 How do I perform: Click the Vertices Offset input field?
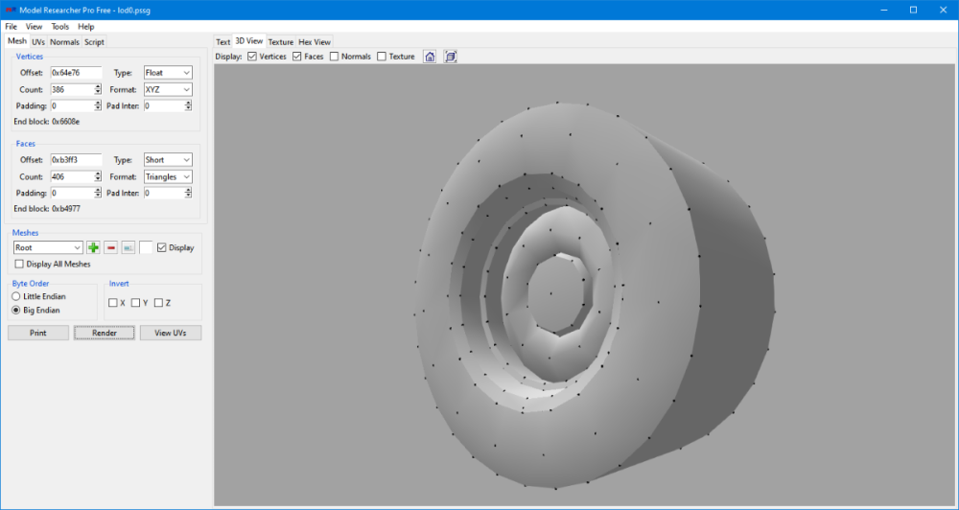tap(77, 73)
